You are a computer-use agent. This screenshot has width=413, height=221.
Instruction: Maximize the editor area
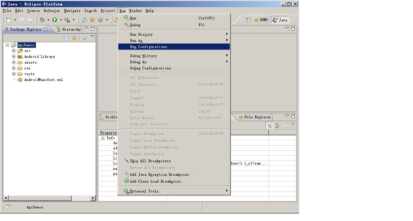point(293,29)
